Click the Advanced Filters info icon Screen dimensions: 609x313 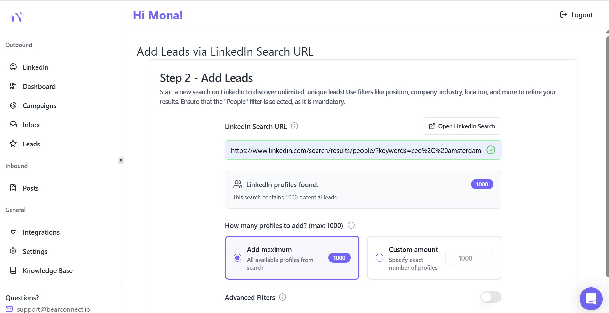point(283,297)
